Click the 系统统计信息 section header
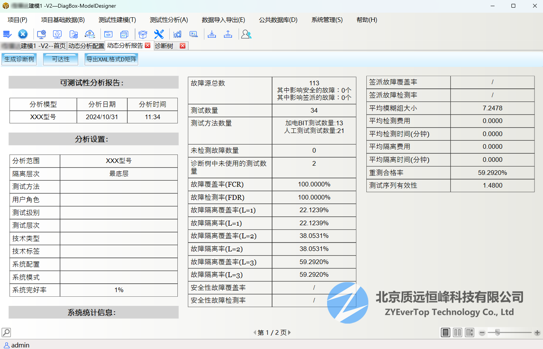The height and width of the screenshot is (349, 543). pos(94,312)
